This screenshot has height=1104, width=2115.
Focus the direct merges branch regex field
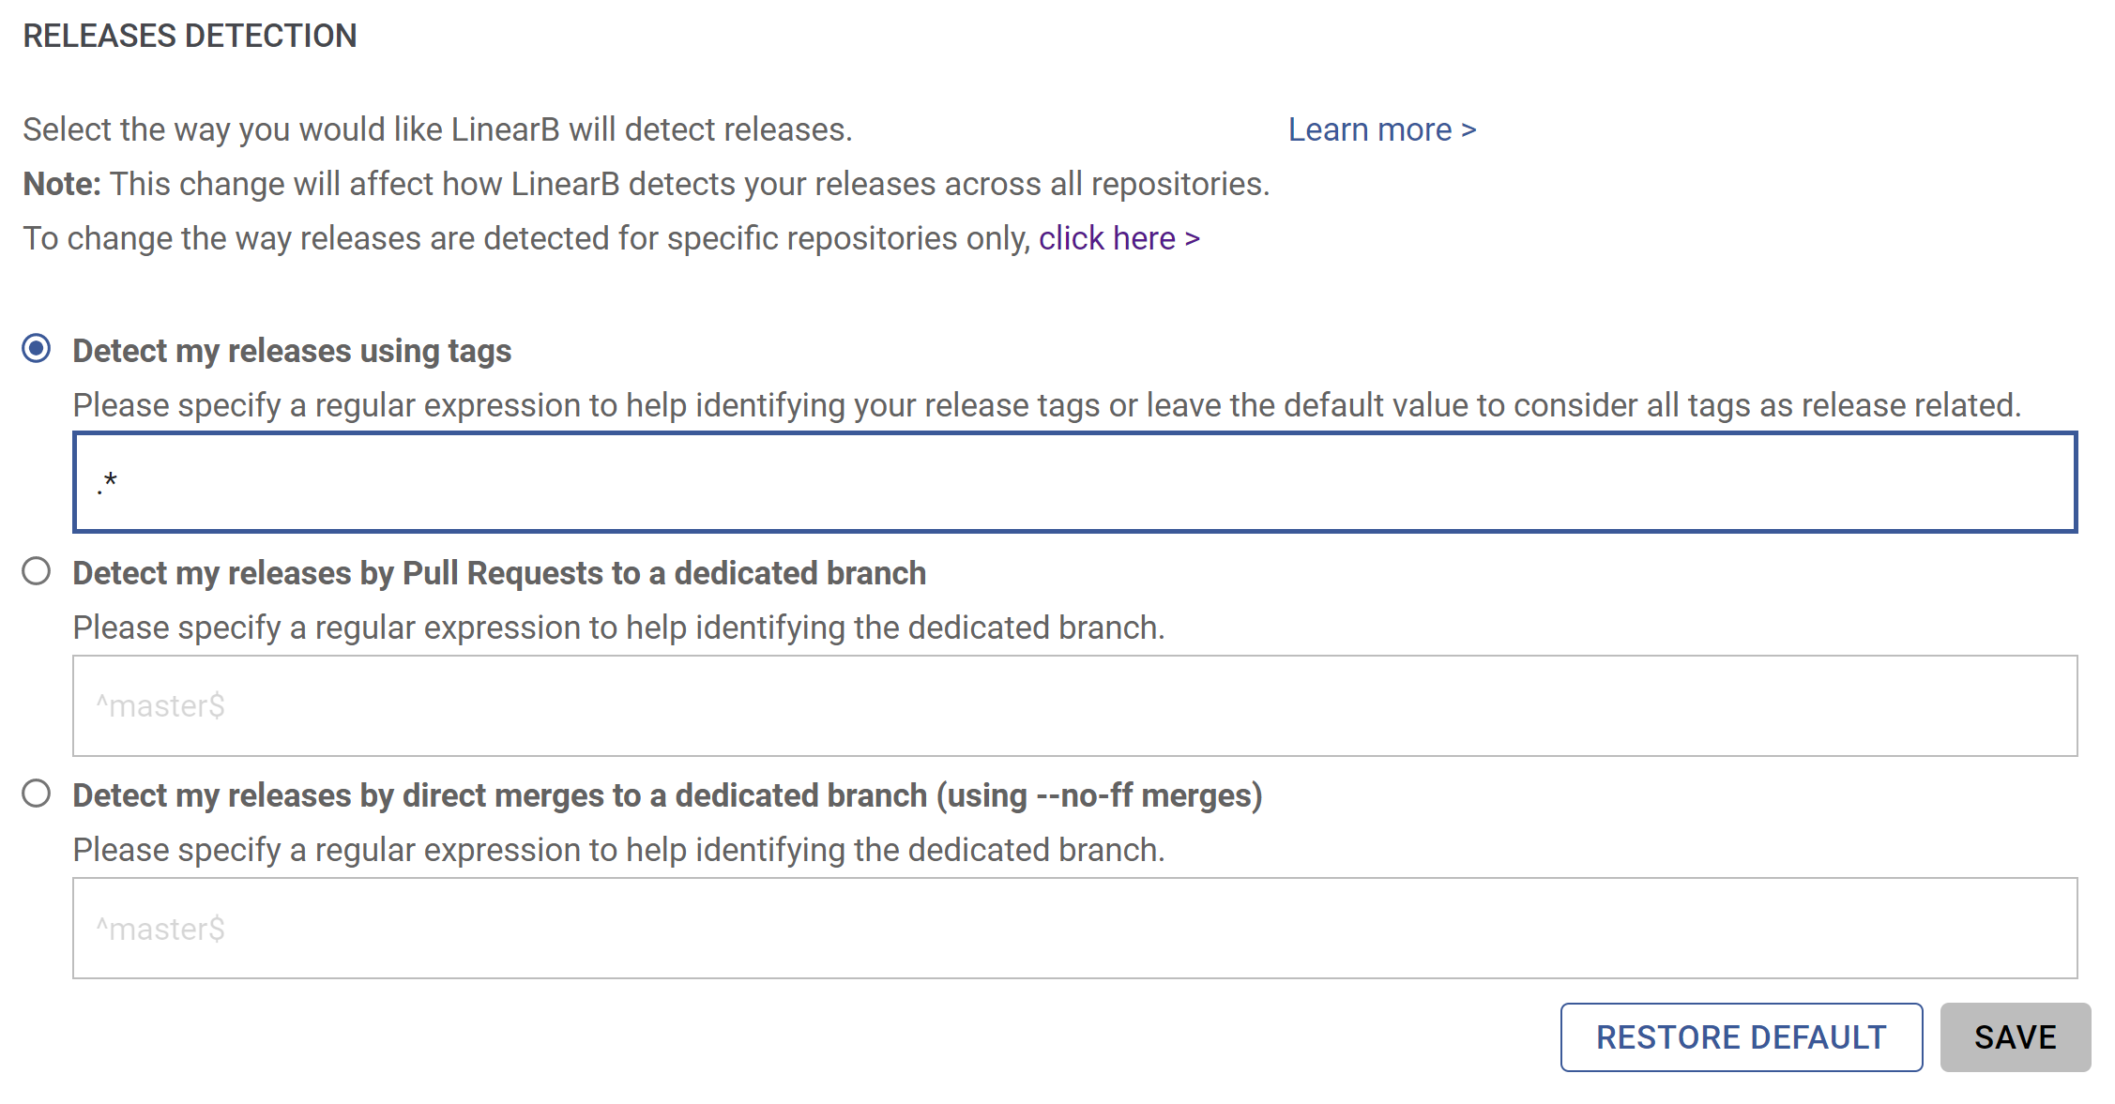pyautogui.click(x=1075, y=928)
